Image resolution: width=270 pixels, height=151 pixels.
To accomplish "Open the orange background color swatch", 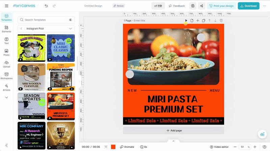I will [x=113, y=147].
